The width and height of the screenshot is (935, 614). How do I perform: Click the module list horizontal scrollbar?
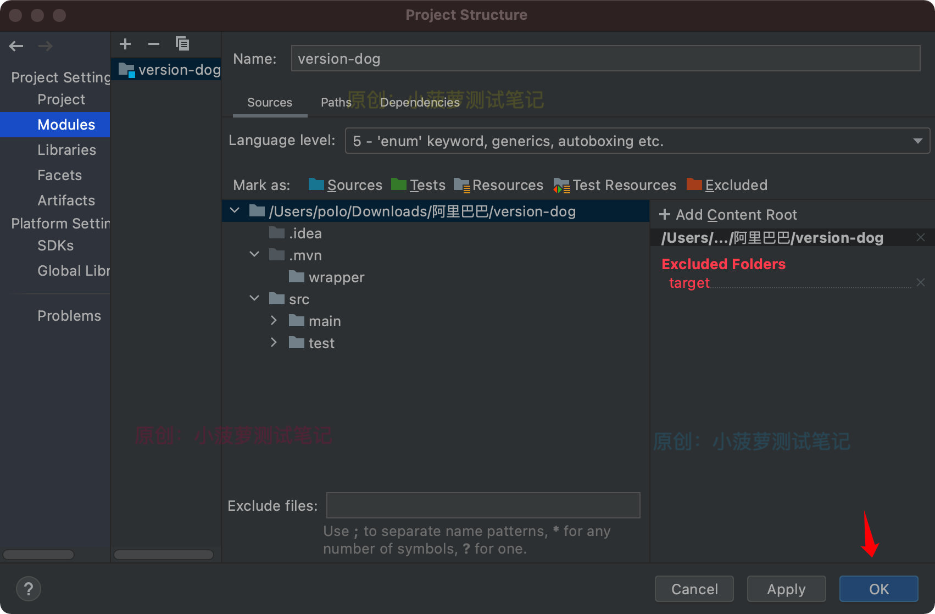tap(164, 555)
